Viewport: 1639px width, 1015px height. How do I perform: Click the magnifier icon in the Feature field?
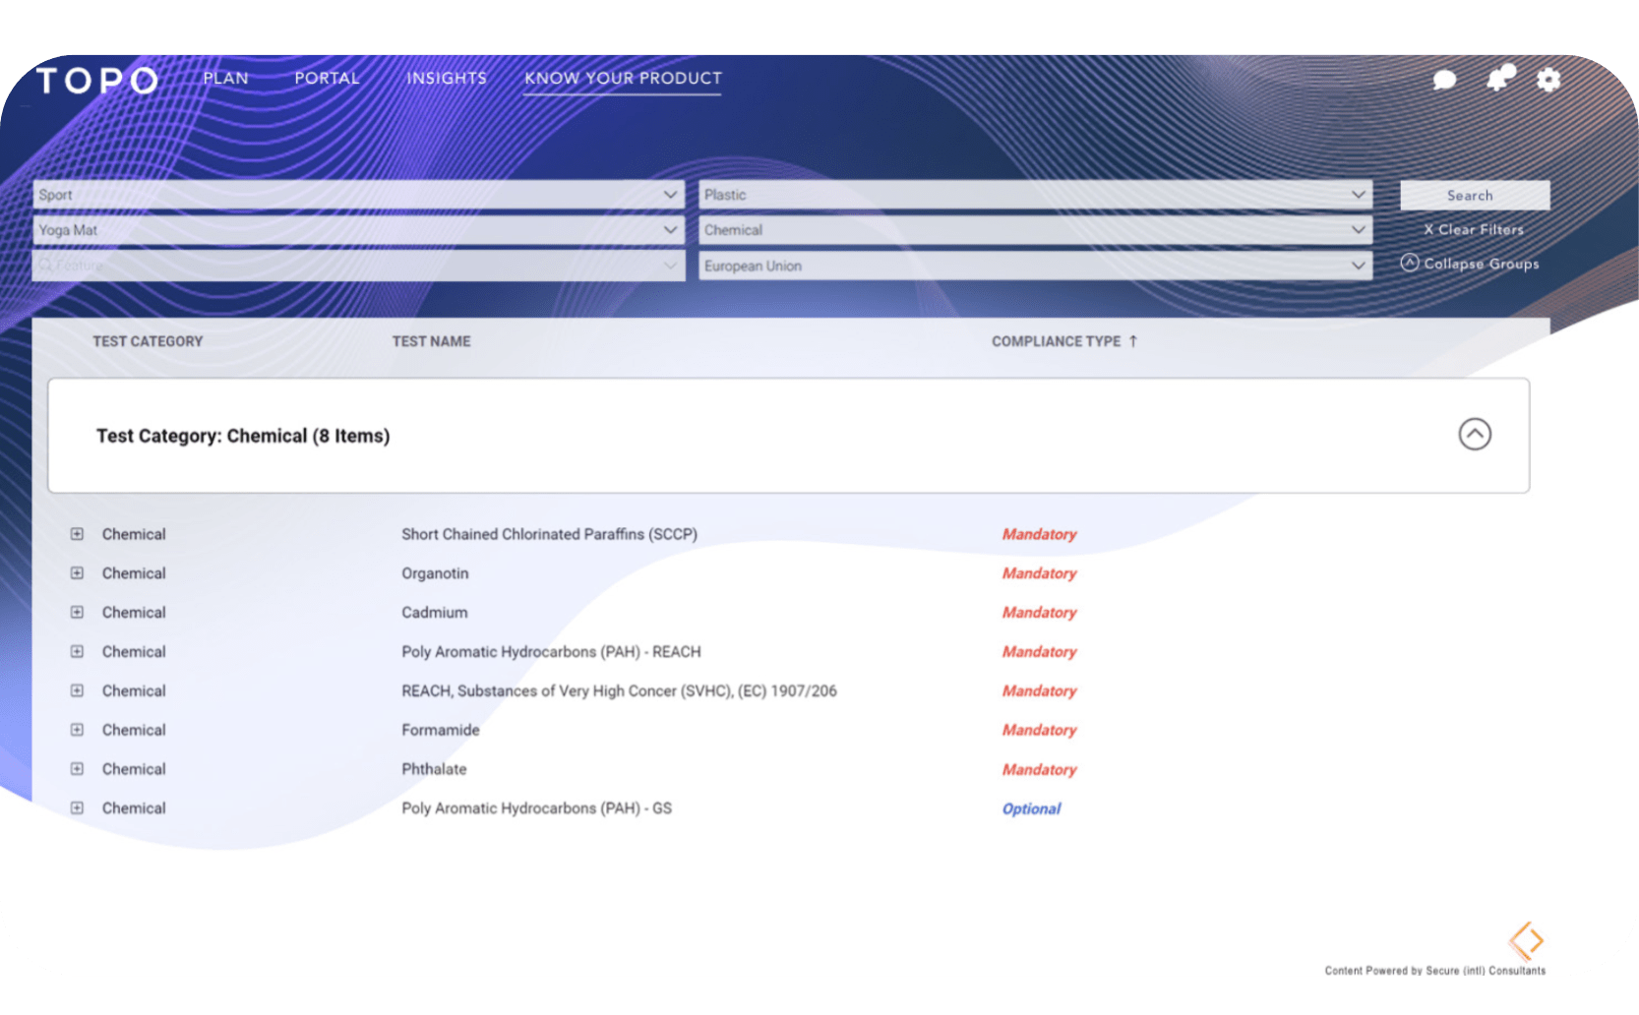click(45, 265)
